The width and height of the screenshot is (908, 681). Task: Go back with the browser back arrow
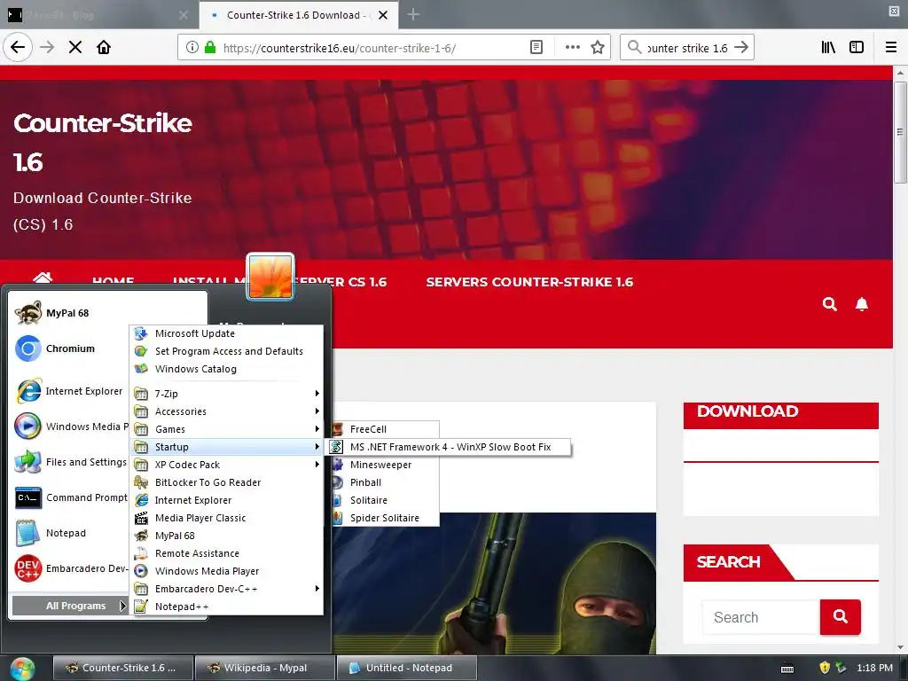pos(18,48)
